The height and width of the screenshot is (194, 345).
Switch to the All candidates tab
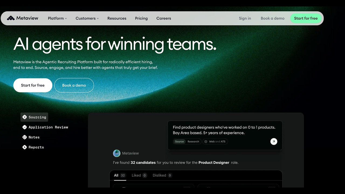120,175
